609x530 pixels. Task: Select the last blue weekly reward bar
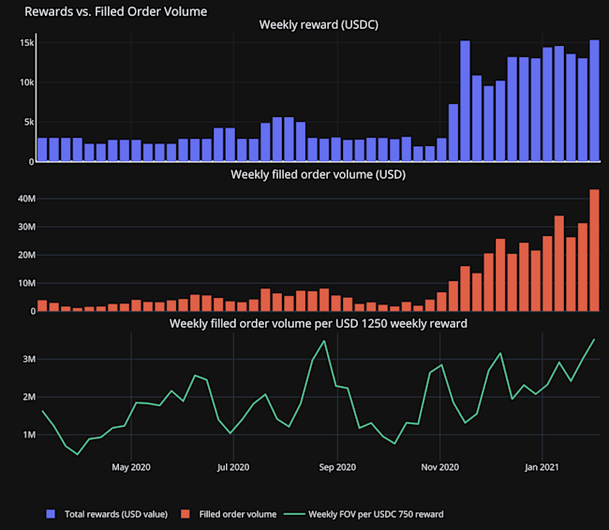tap(594, 100)
